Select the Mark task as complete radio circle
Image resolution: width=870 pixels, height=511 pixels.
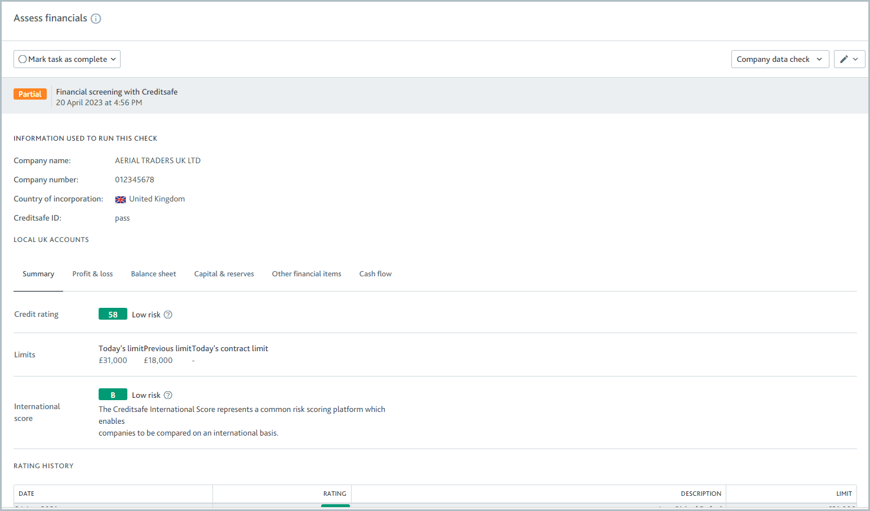pyautogui.click(x=23, y=59)
